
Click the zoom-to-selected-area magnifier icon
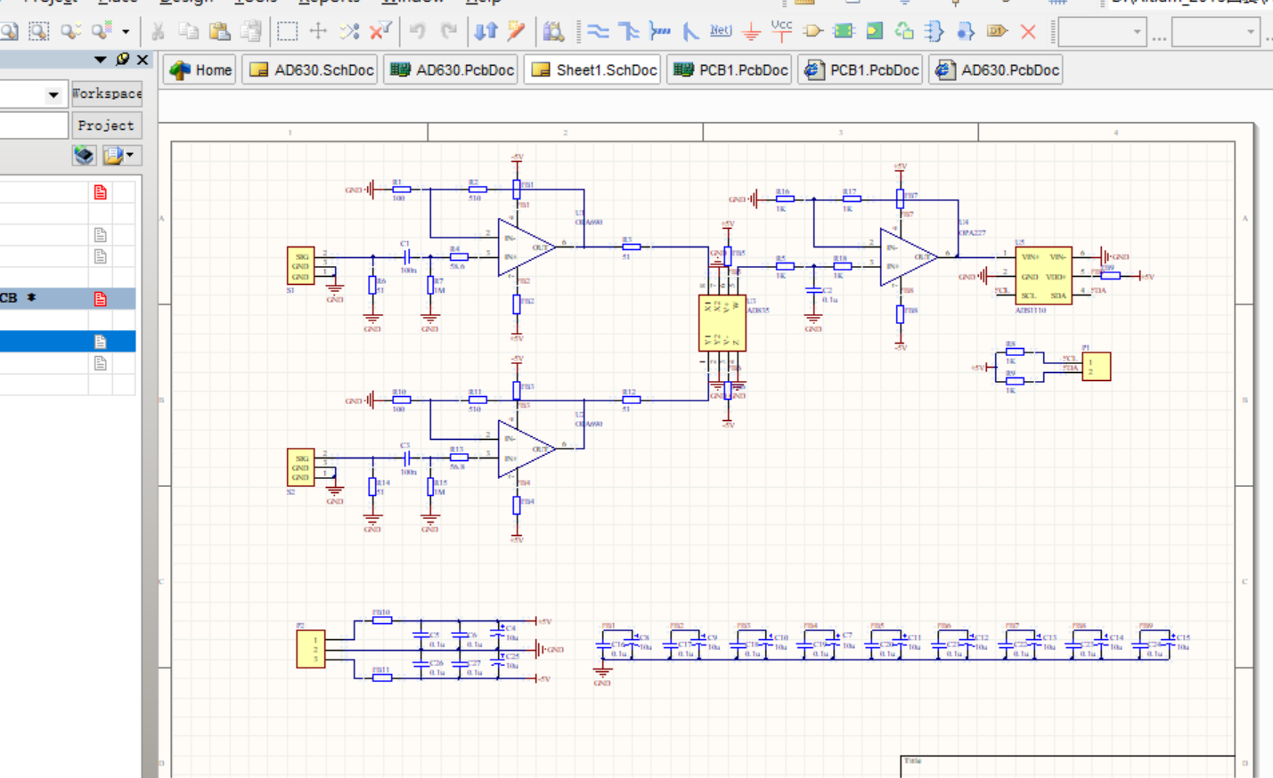(38, 32)
